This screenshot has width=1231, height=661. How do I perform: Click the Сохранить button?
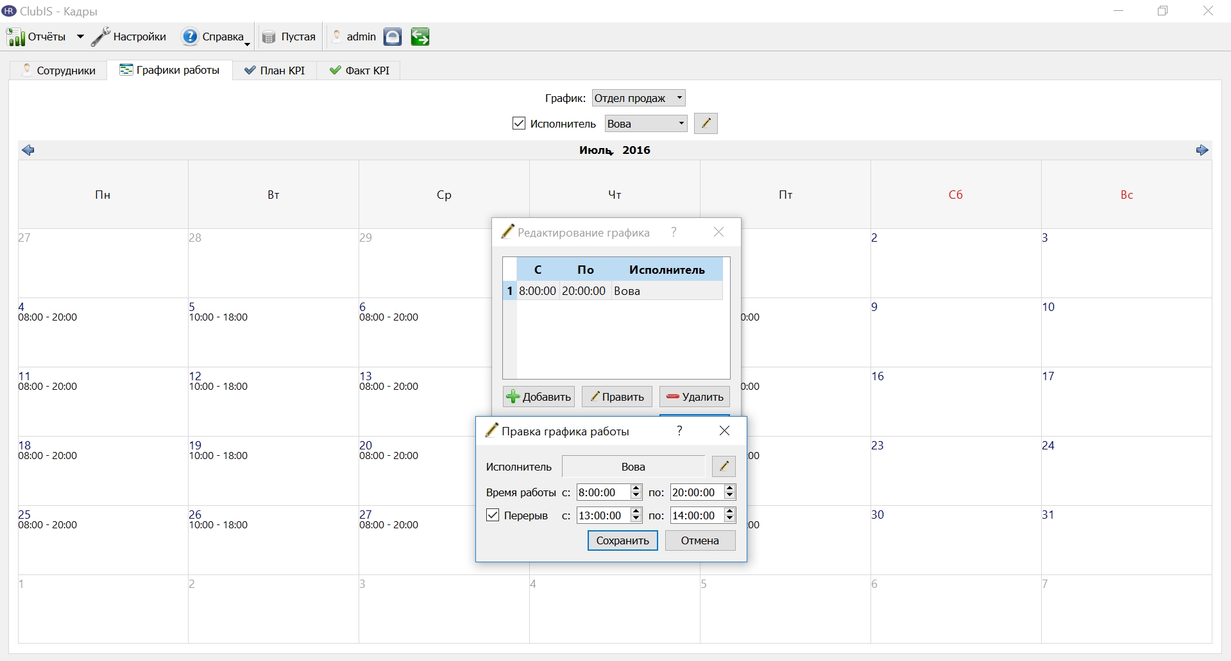622,540
